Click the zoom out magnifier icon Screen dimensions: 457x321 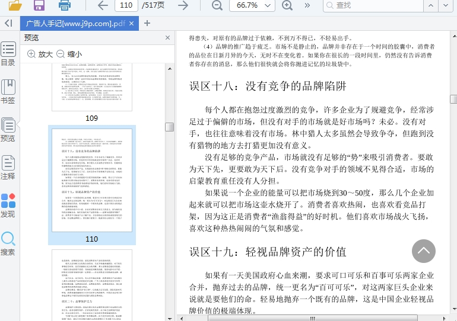pos(217,6)
